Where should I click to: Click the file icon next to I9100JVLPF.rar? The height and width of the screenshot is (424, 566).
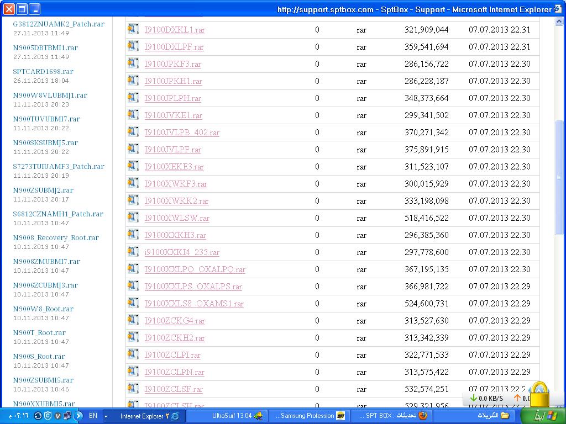133,149
